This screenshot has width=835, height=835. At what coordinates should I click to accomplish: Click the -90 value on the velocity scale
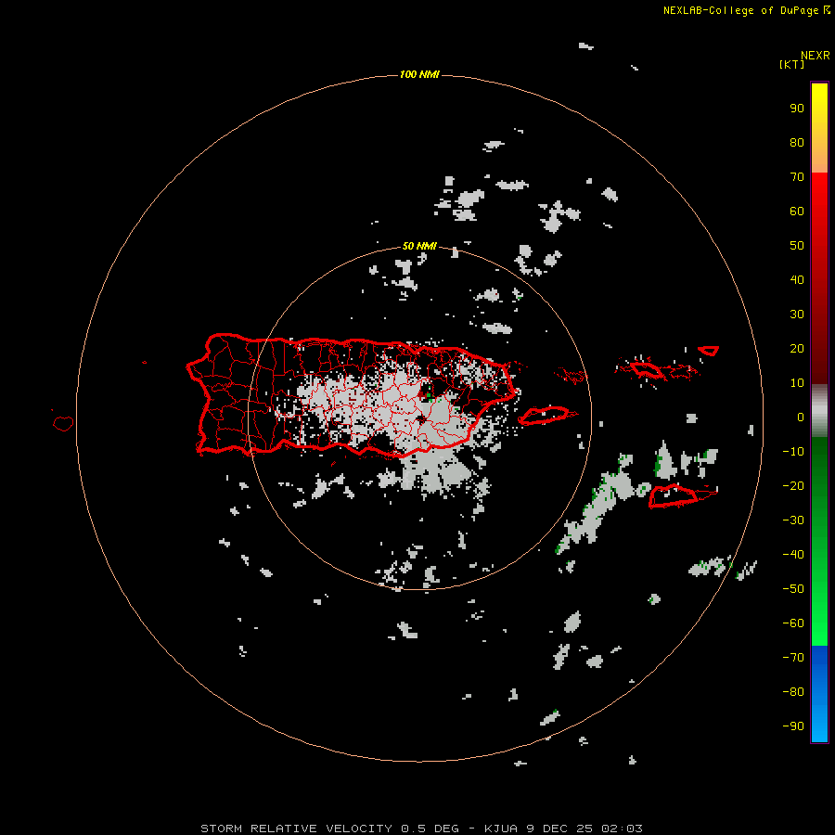(x=793, y=726)
